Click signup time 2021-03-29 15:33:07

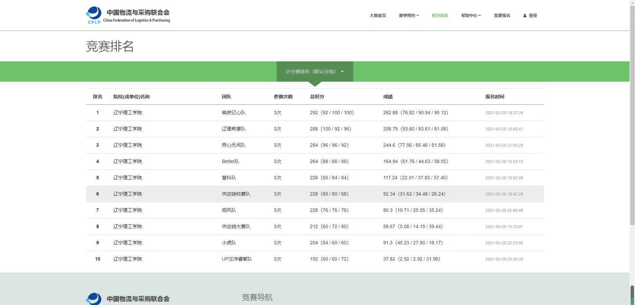(504, 227)
